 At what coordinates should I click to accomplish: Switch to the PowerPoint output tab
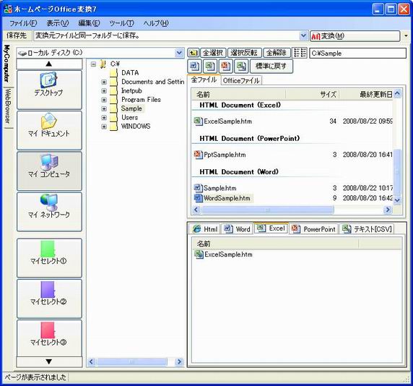[x=313, y=229]
